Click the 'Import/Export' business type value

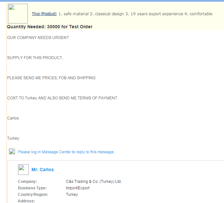(x=78, y=188)
